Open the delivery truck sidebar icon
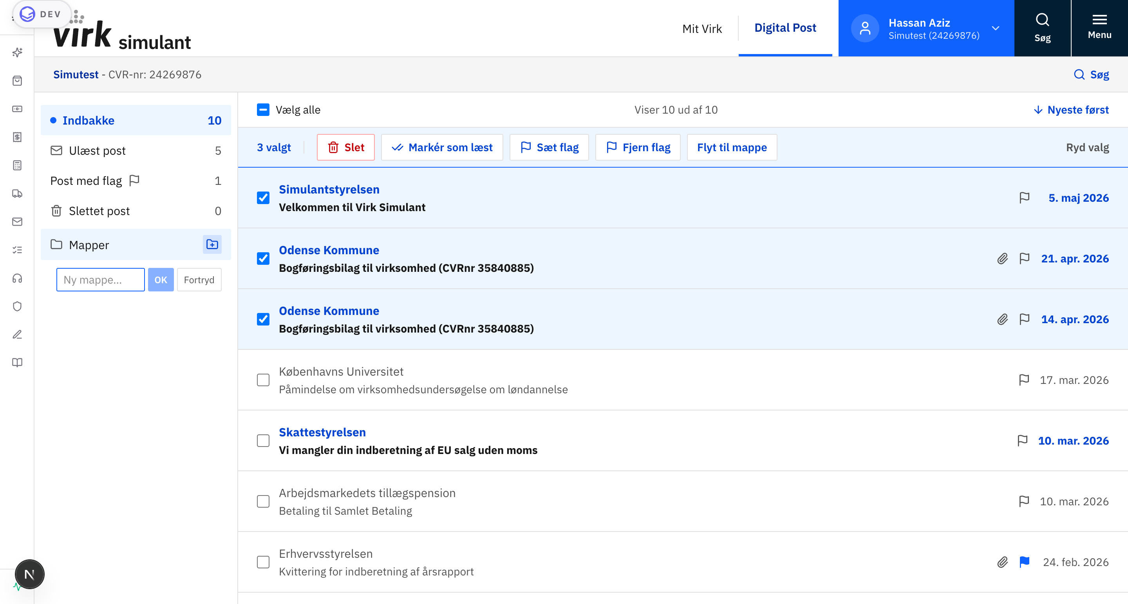Screen dimensions: 1128x604 [17, 193]
